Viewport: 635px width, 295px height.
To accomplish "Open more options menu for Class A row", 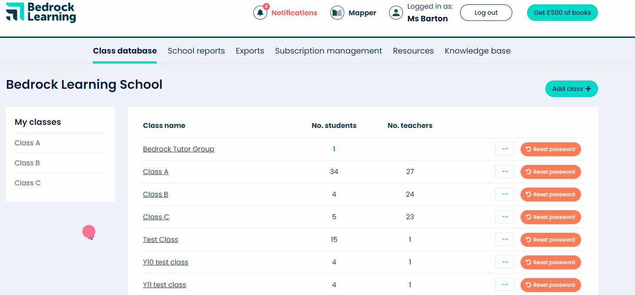I will coord(505,171).
